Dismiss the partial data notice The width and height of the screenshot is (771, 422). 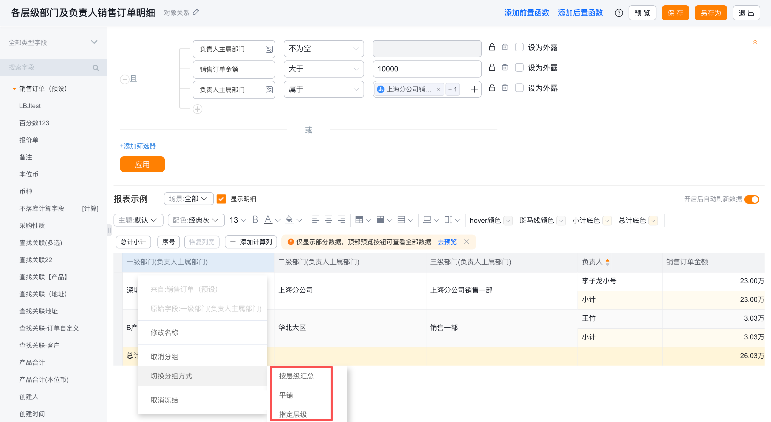tap(466, 242)
